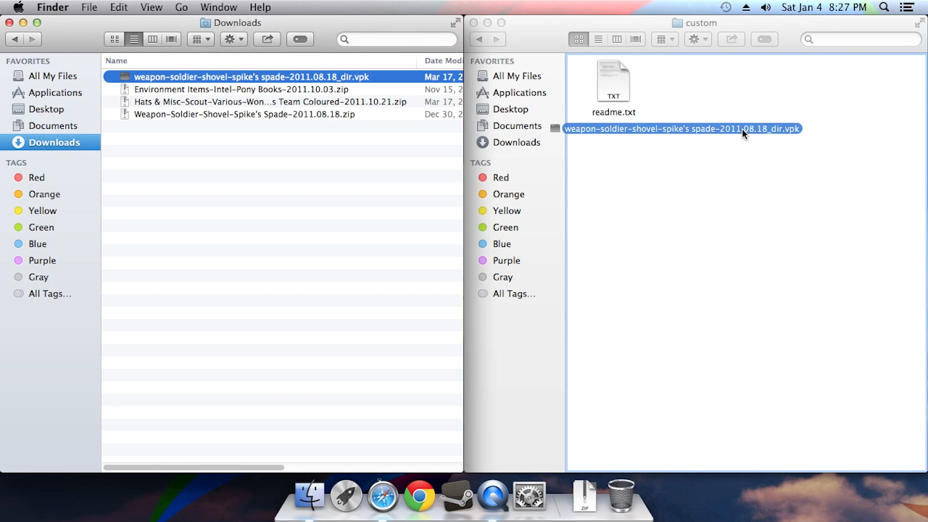Viewport: 928px width, 522px height.
Task: Open the action gear menu in custom window
Action: click(697, 39)
